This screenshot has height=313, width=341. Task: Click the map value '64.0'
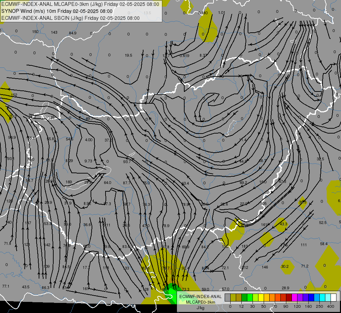(x=107, y=183)
